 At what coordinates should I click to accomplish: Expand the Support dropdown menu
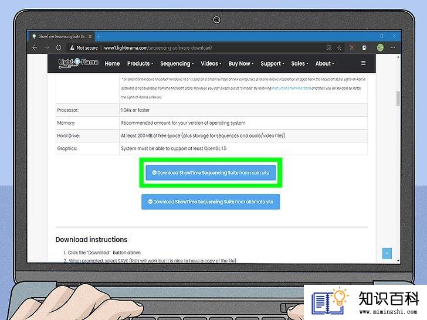(x=272, y=63)
